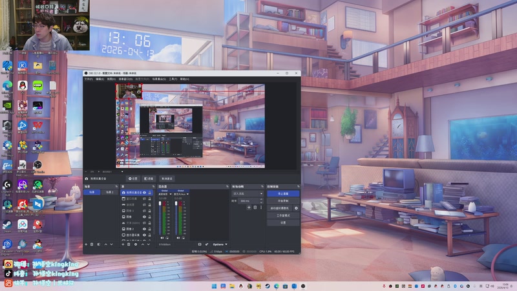The width and height of the screenshot is (517, 291).
Task: Mute the 桌面音频 channel speaker icon
Action: [162, 237]
